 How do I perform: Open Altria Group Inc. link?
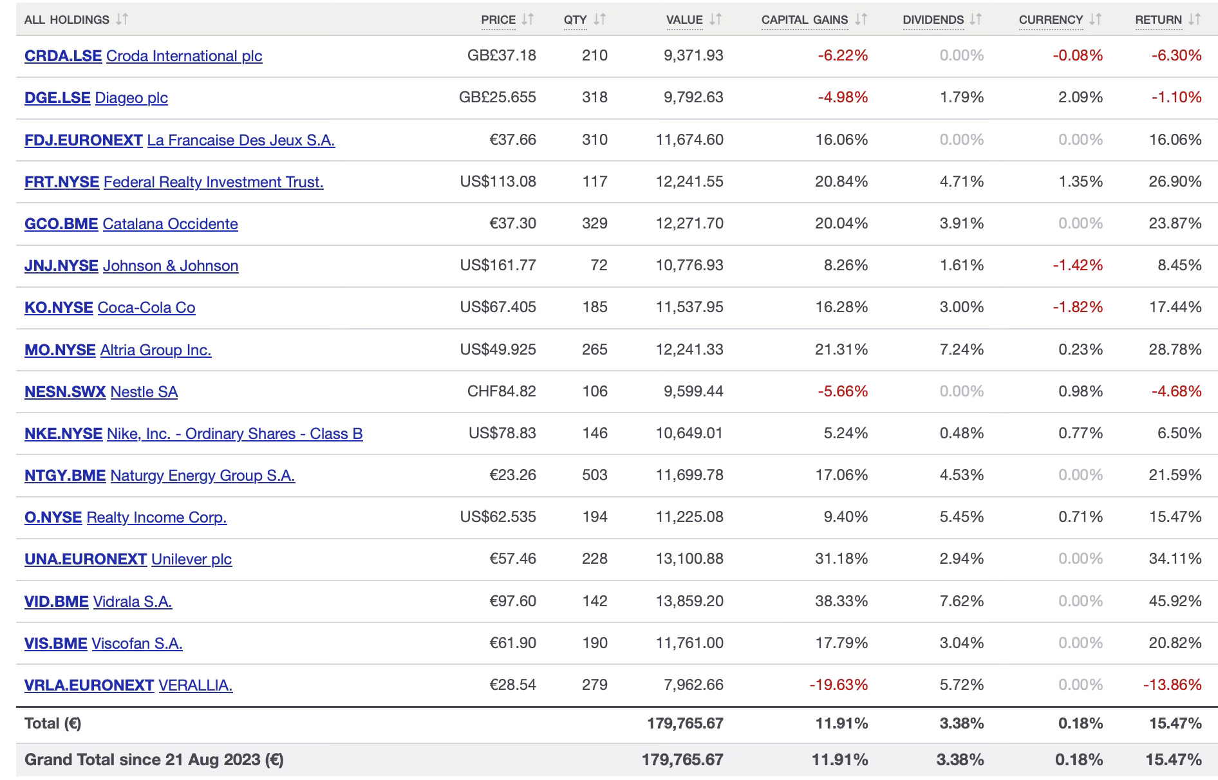pyautogui.click(x=156, y=350)
